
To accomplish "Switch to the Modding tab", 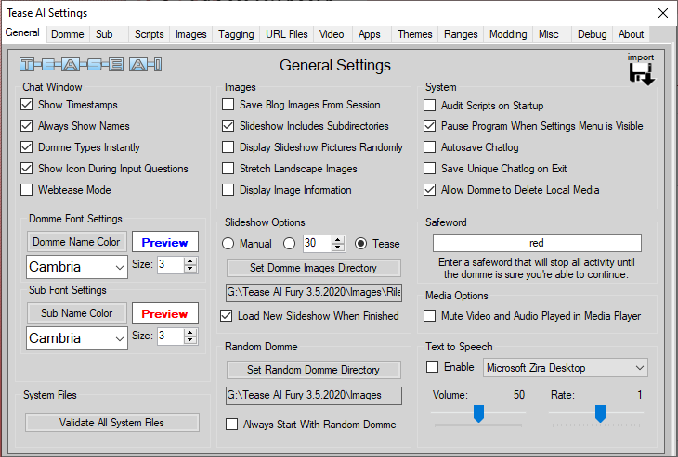I will 508,34.
